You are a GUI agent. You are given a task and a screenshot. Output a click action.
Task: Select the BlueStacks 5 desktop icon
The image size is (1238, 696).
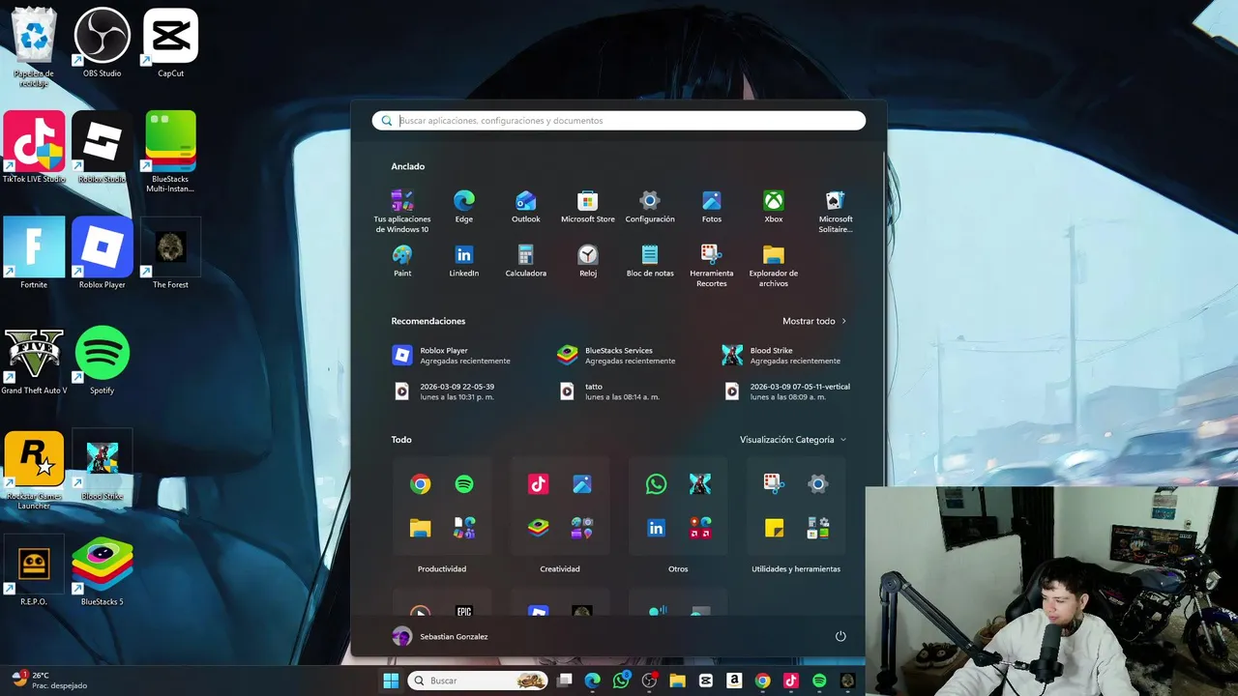[x=102, y=570]
